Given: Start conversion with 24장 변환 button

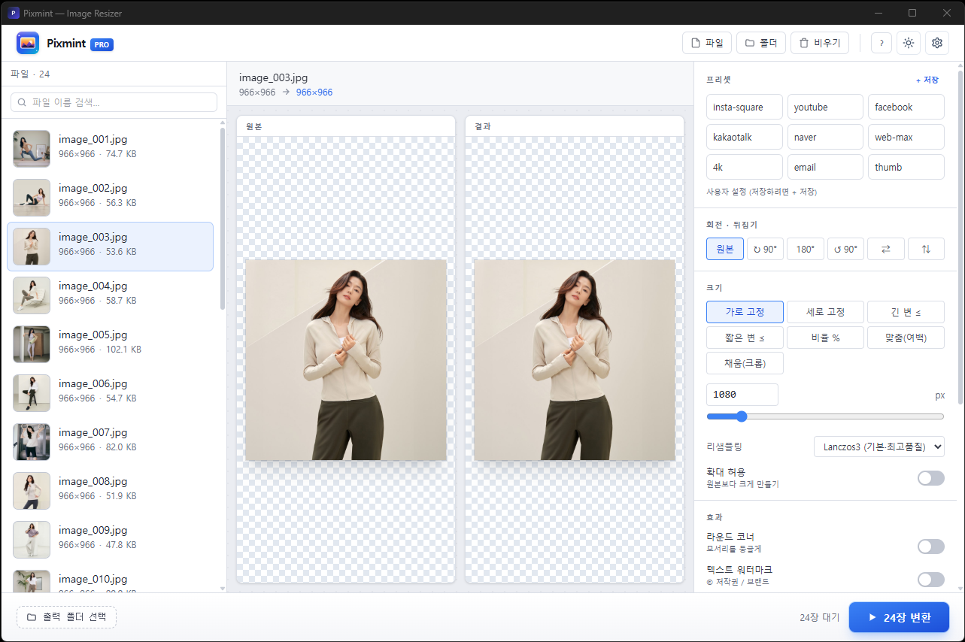Looking at the screenshot, I should [x=899, y=617].
